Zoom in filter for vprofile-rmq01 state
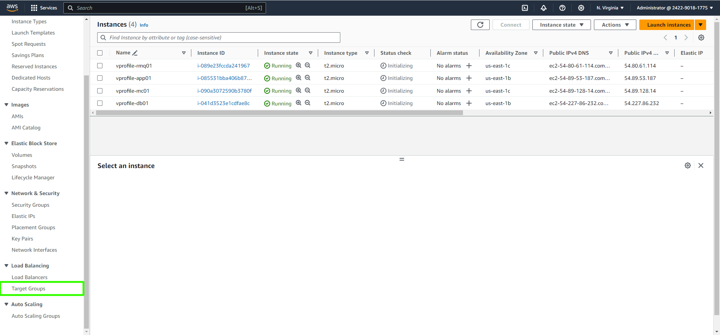 click(299, 65)
